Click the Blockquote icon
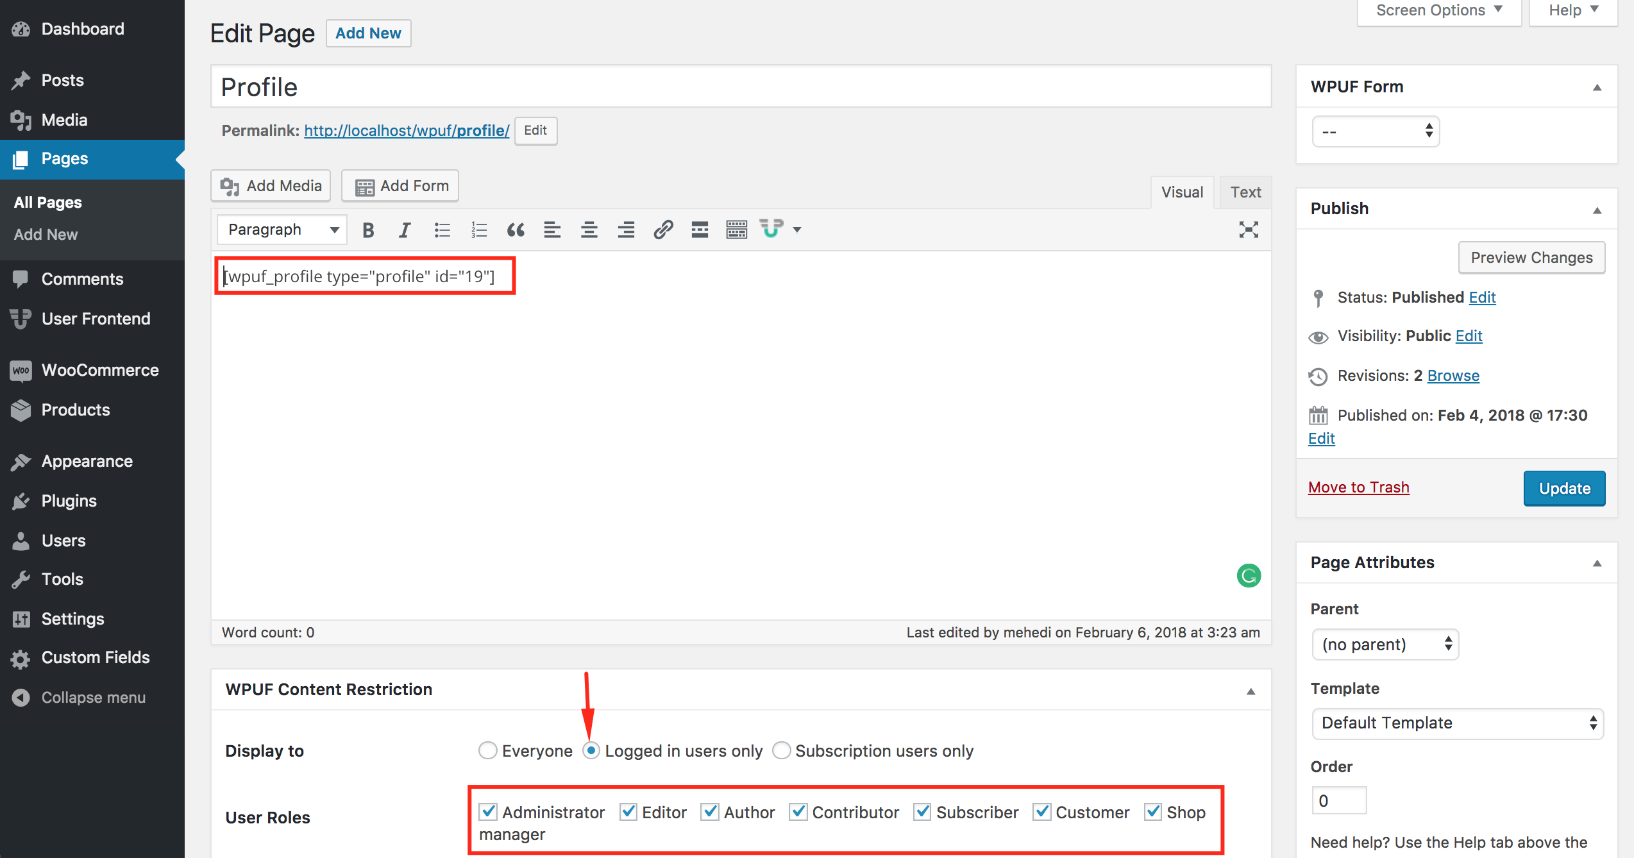Viewport: 1634px width, 858px height. click(x=516, y=228)
